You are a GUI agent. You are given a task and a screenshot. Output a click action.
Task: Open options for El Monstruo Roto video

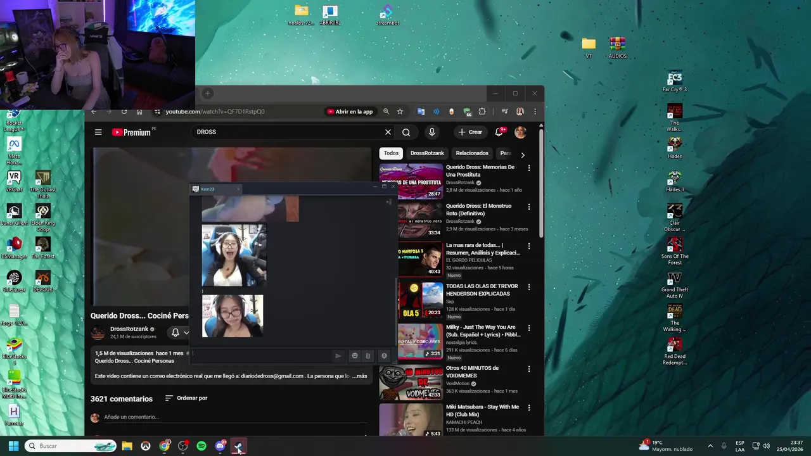pyautogui.click(x=529, y=206)
